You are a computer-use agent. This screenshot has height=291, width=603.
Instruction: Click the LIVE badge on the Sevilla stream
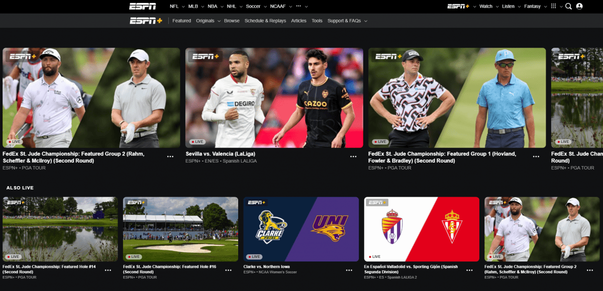198,141
